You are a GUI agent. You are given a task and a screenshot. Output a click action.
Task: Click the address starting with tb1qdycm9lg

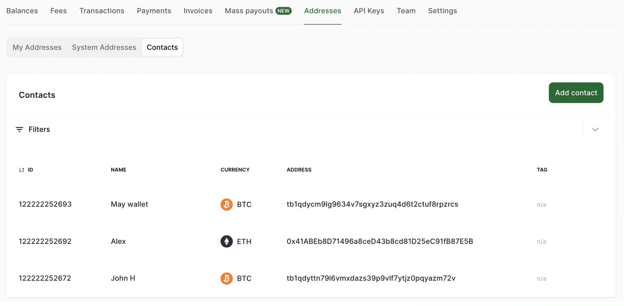click(372, 204)
